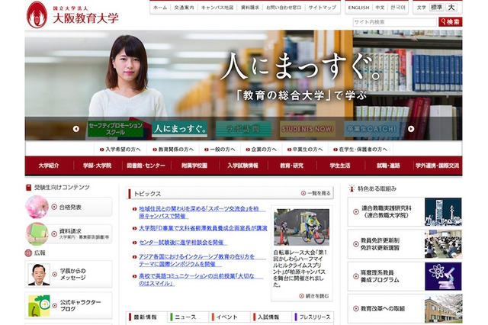
Task: Click the red 検索 search button
Action: tap(451, 22)
